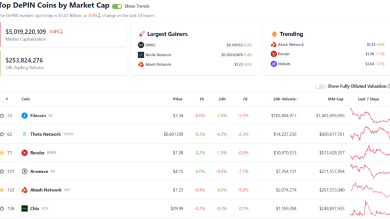
Task: Sort by the 24h change column
Action: tap(222, 99)
